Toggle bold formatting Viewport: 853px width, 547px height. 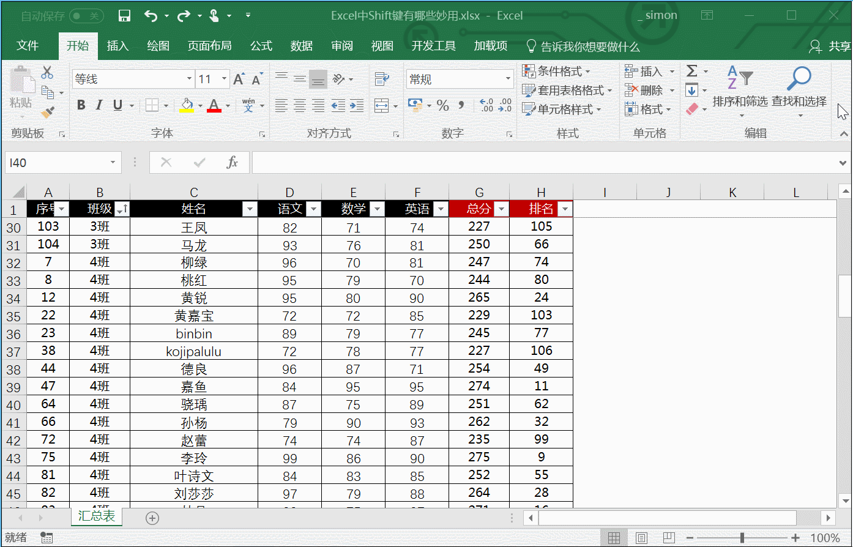coord(80,105)
